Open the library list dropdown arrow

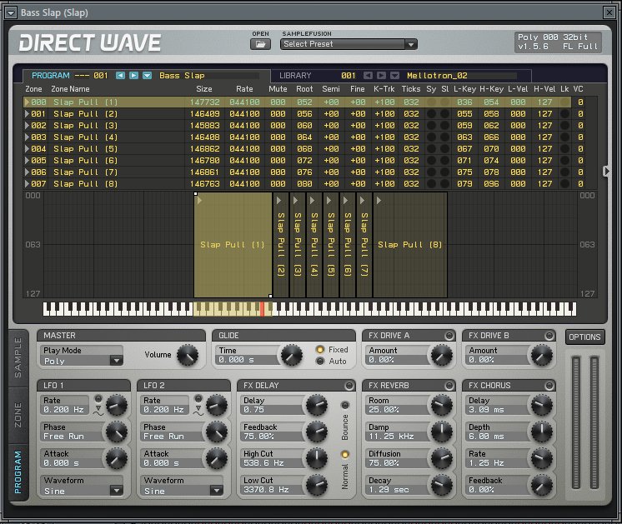tap(394, 75)
